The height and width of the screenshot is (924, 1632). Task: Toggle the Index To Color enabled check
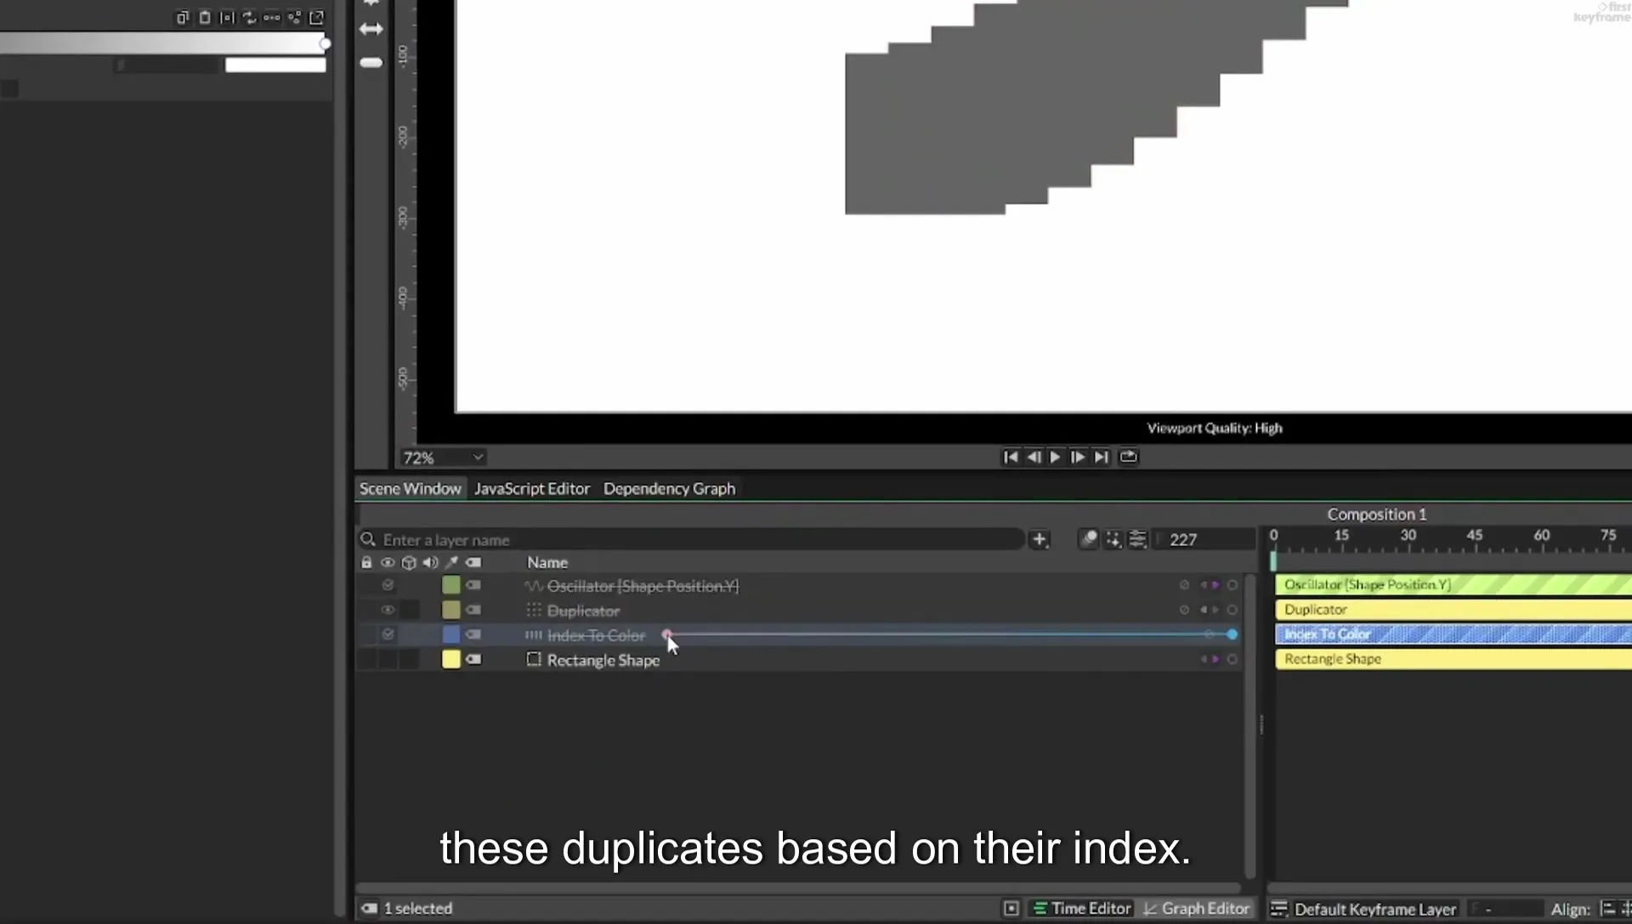(x=388, y=634)
